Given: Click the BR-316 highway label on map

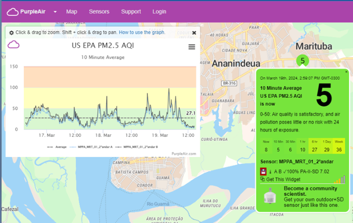Looking at the screenshot, I should pos(229,84).
